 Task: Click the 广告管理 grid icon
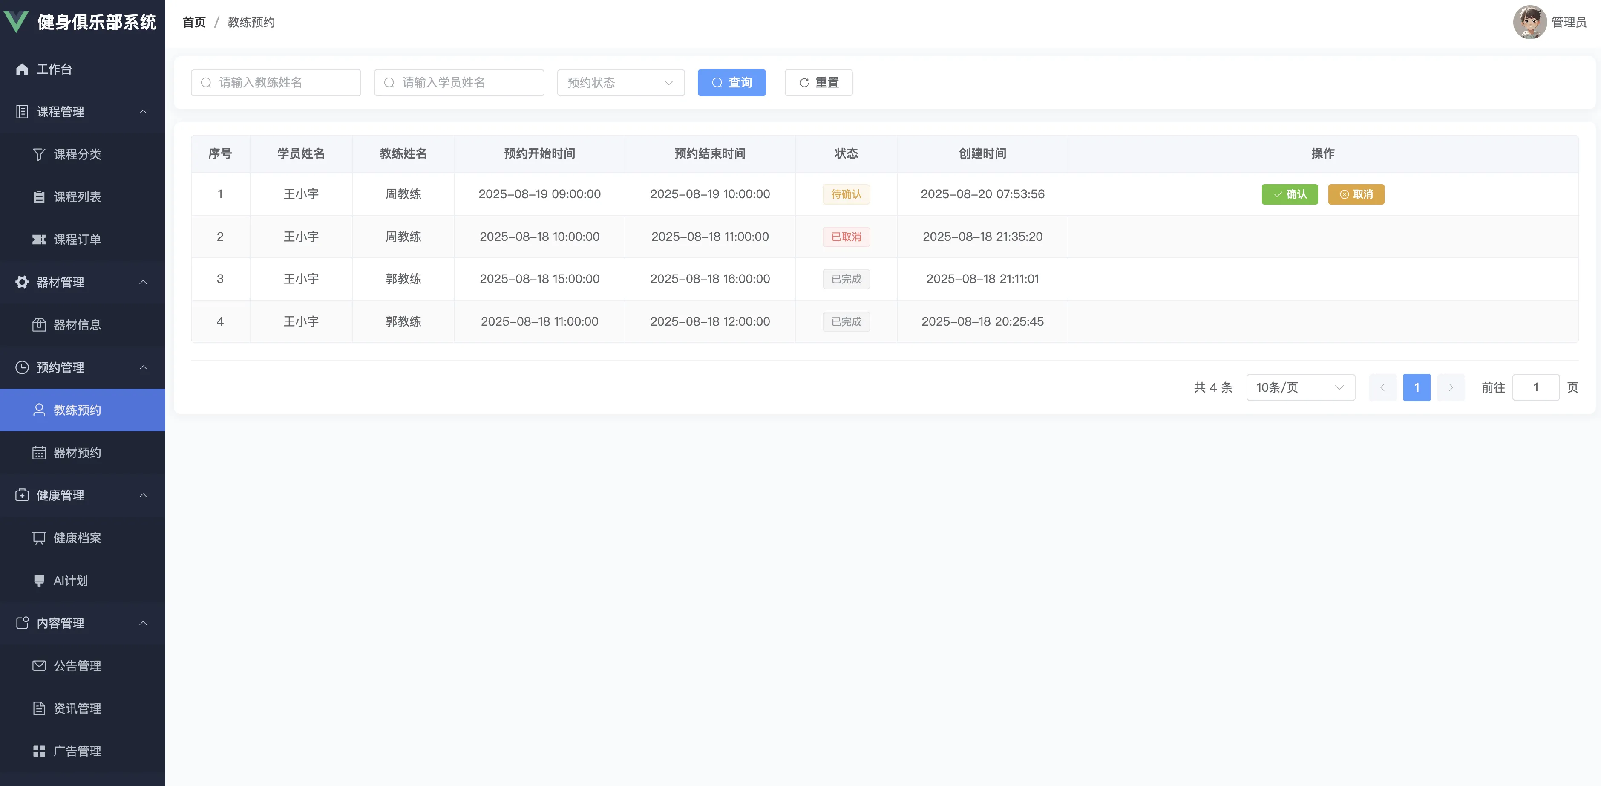tap(39, 751)
